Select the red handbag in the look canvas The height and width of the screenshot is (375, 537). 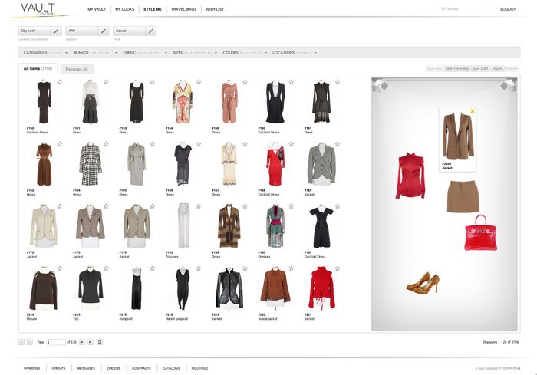(481, 233)
